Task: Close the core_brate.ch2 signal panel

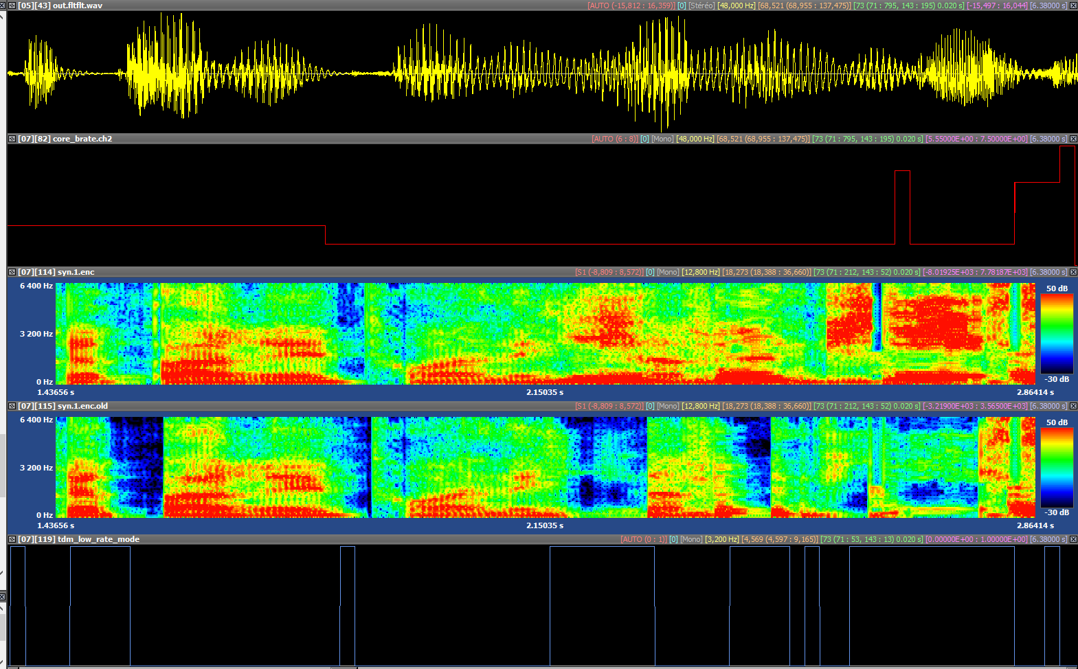Action: point(1073,139)
